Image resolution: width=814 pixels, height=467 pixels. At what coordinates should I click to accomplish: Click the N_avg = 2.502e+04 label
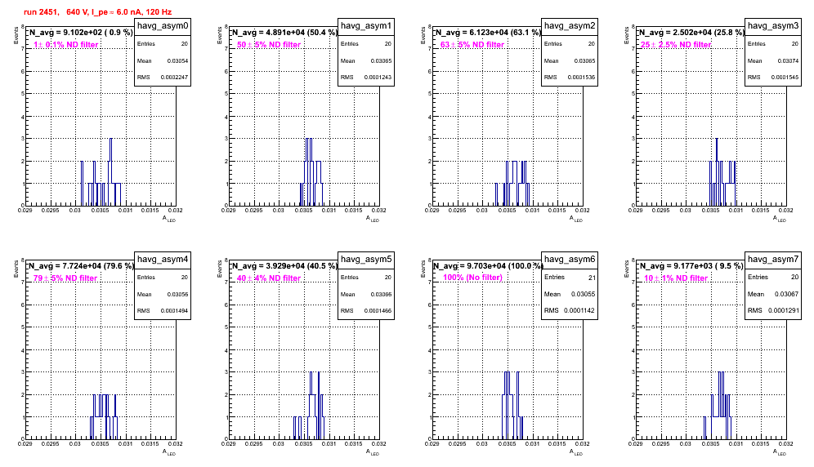pyautogui.click(x=691, y=32)
